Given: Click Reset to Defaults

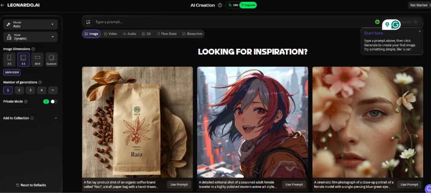Looking at the screenshot, I should [31, 185].
